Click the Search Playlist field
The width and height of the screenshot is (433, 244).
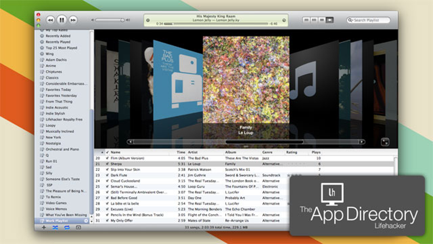click(369, 20)
